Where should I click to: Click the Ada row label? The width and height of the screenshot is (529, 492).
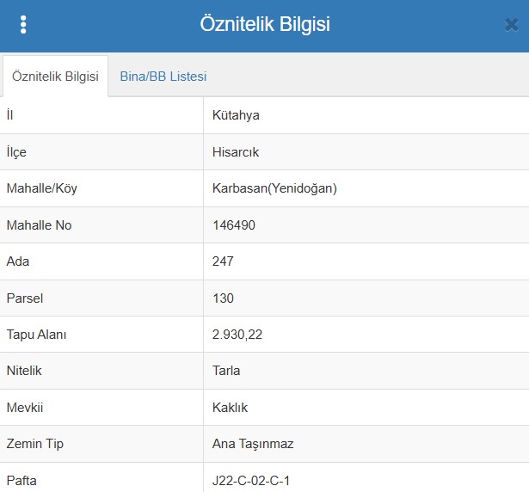point(18,261)
